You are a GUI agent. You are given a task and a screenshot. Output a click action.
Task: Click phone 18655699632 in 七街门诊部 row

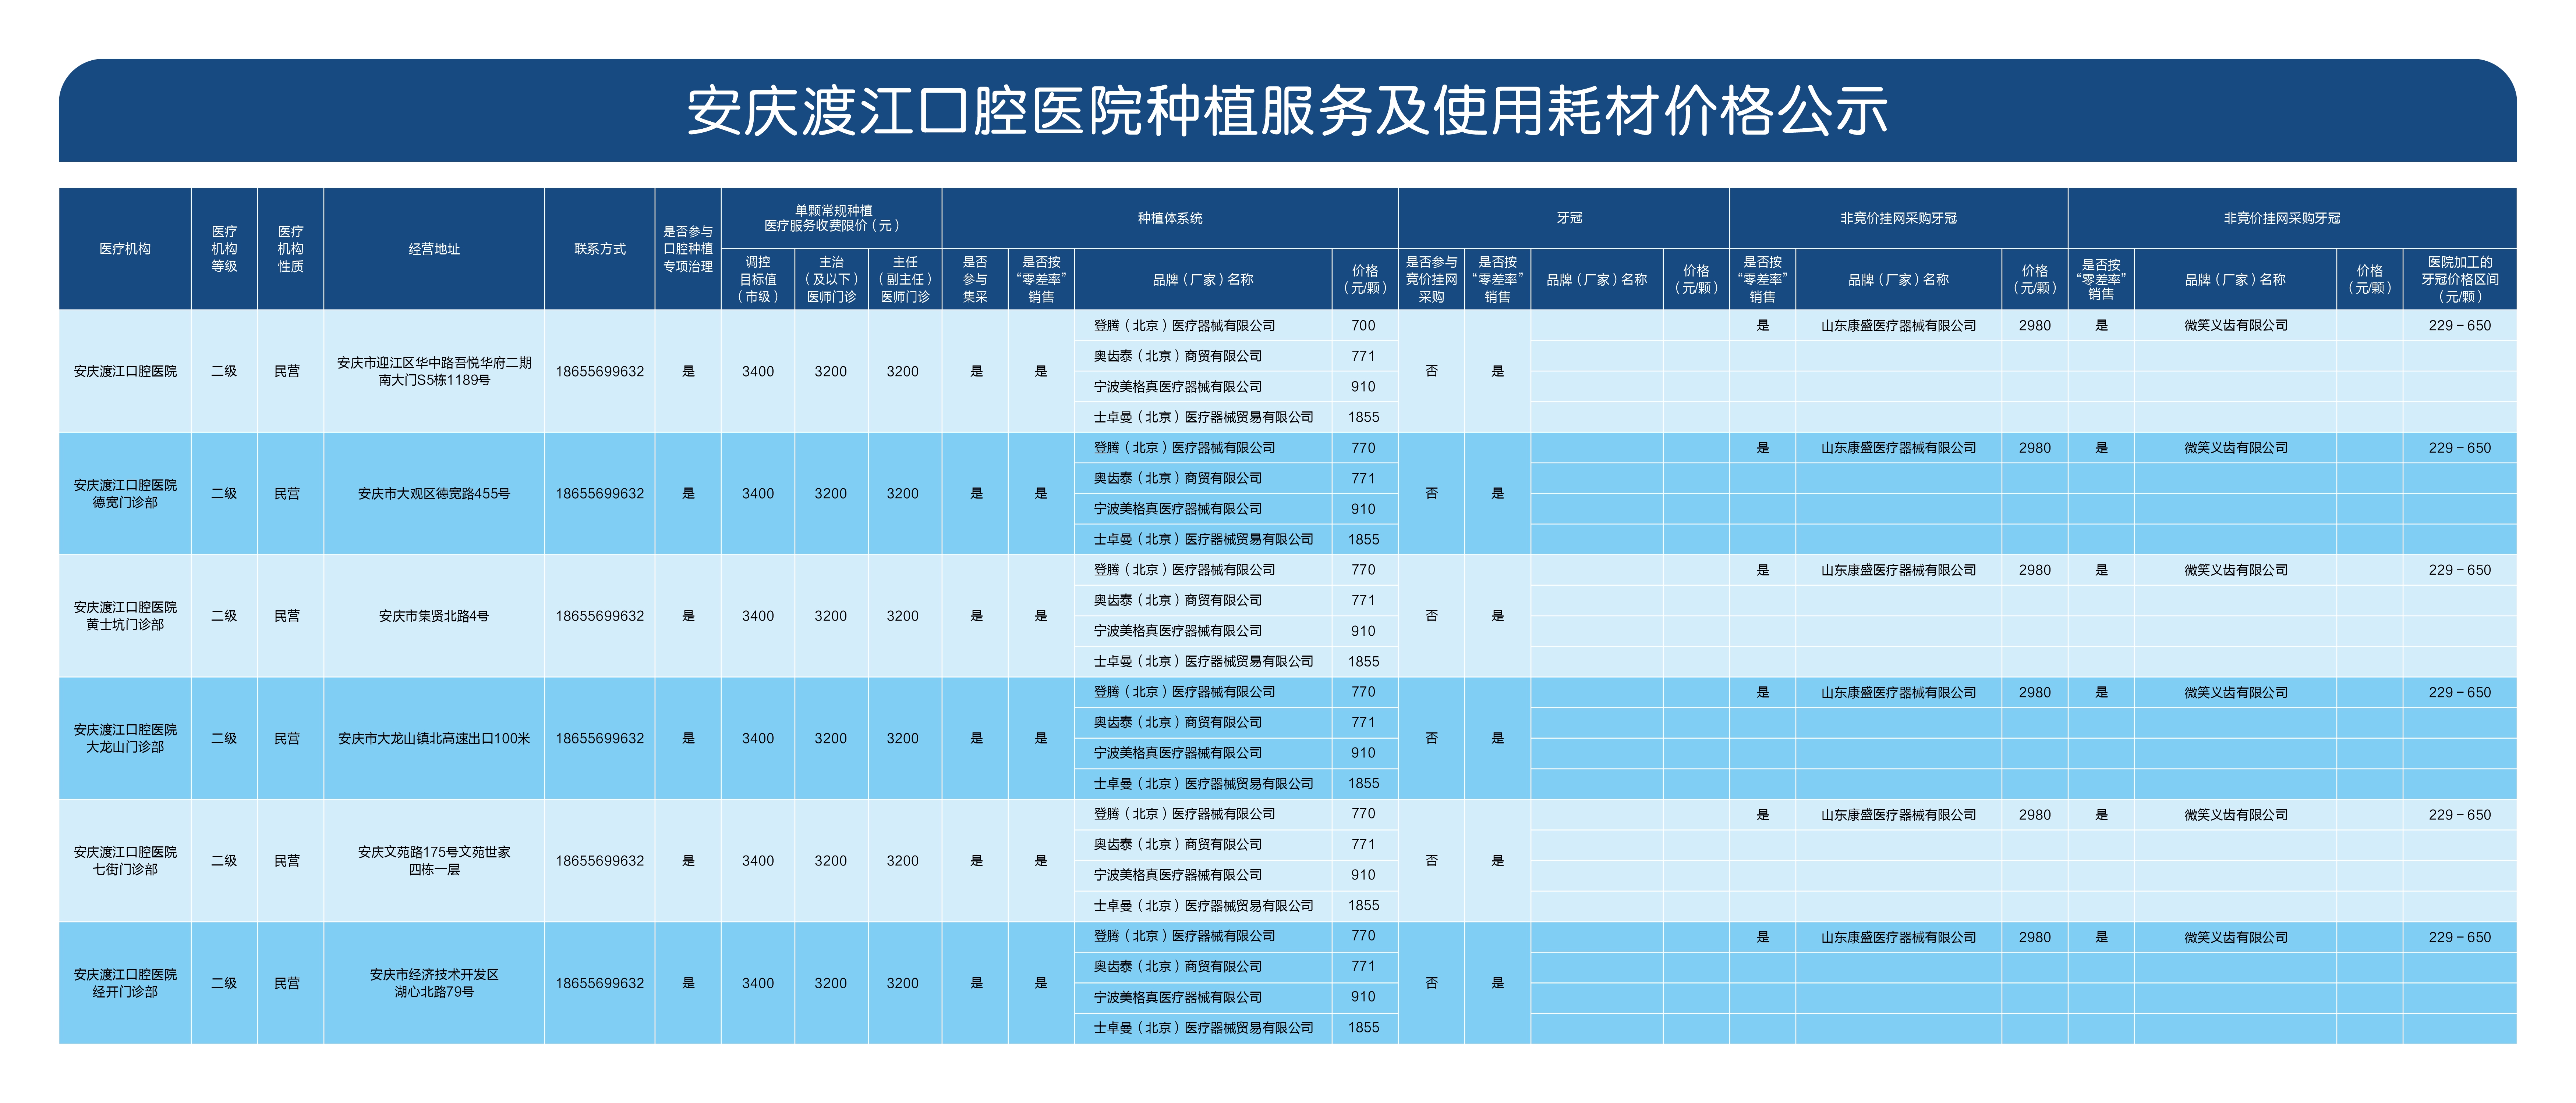click(x=600, y=860)
